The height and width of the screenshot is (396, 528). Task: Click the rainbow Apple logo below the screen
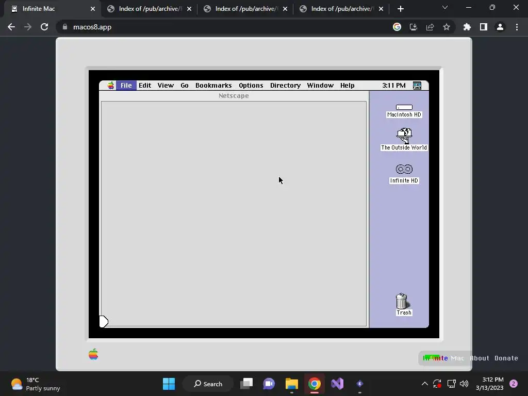(x=93, y=354)
